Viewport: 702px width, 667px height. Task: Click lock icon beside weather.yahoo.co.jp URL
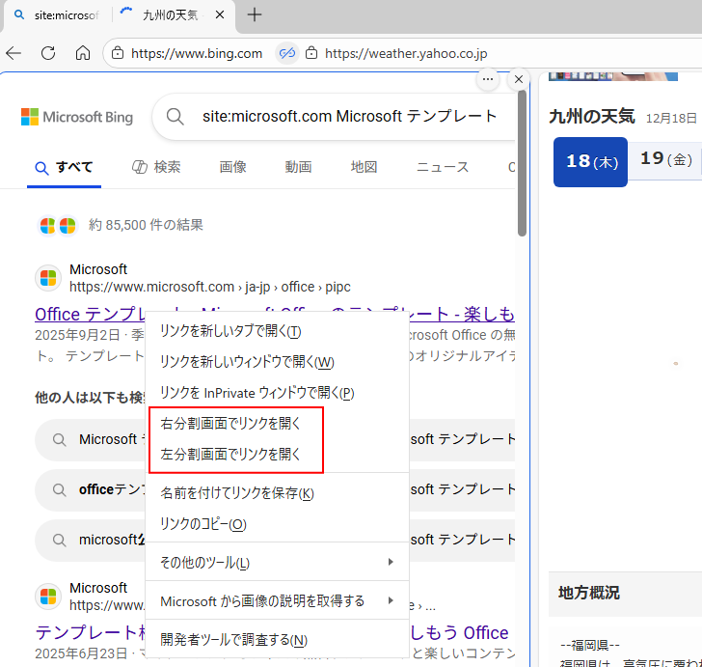pyautogui.click(x=311, y=53)
